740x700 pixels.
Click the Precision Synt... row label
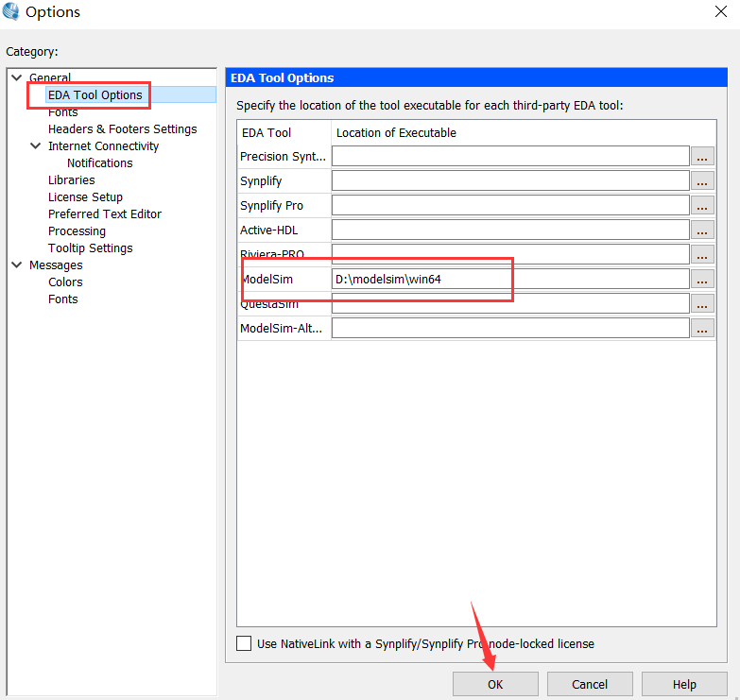(283, 157)
